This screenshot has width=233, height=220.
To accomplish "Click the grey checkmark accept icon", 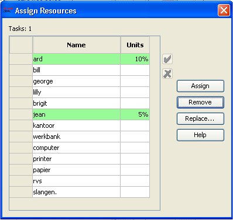I will [x=167, y=59].
